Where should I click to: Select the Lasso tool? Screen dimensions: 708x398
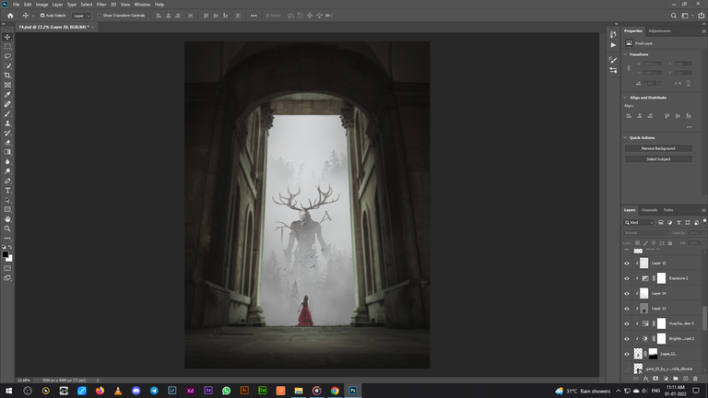coord(7,56)
